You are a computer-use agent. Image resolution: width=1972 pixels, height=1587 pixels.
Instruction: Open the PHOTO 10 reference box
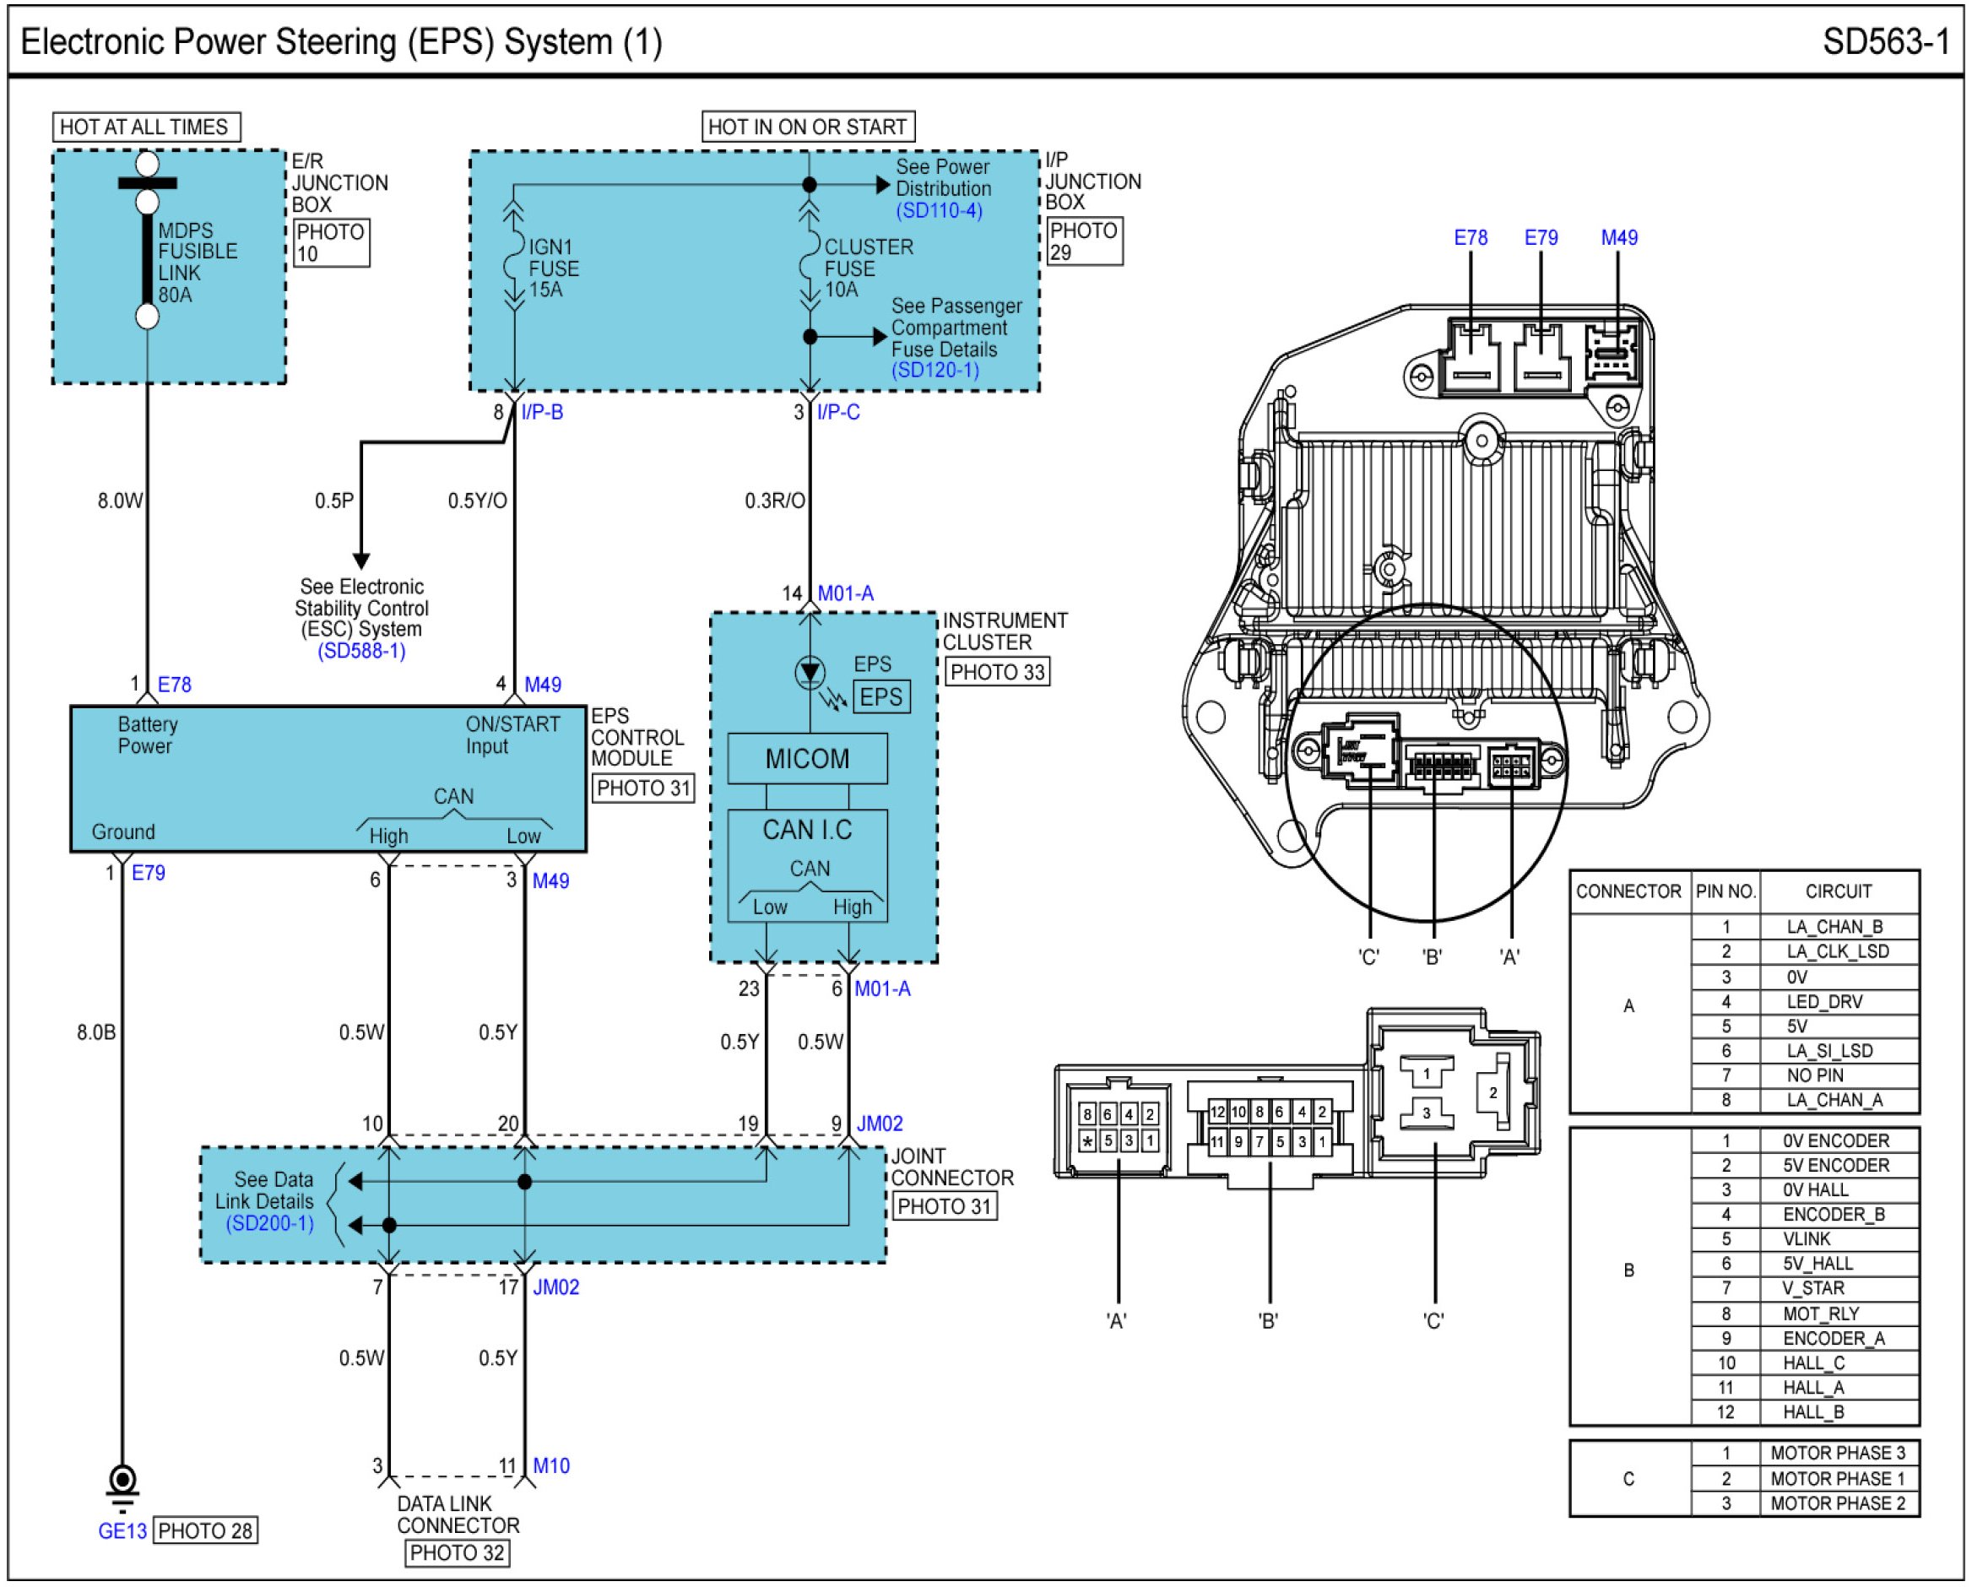[330, 242]
